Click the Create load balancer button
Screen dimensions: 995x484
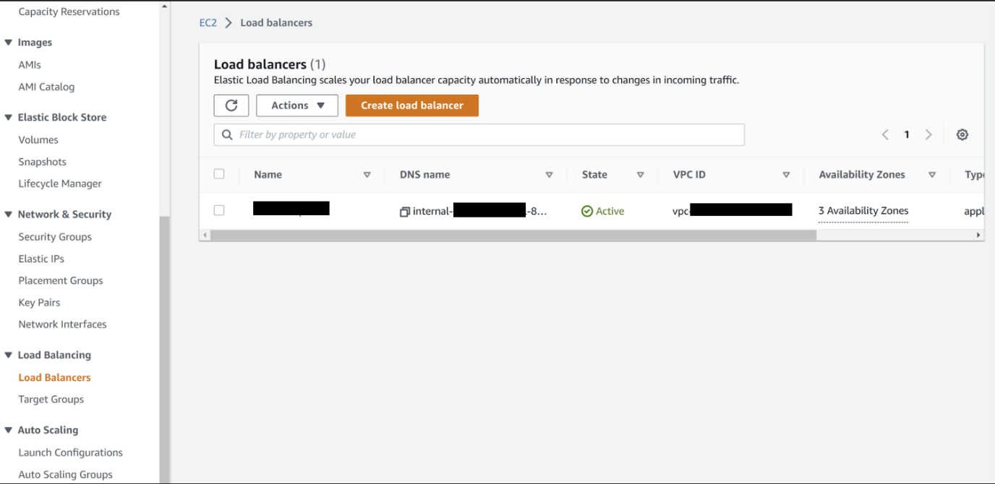pos(411,105)
